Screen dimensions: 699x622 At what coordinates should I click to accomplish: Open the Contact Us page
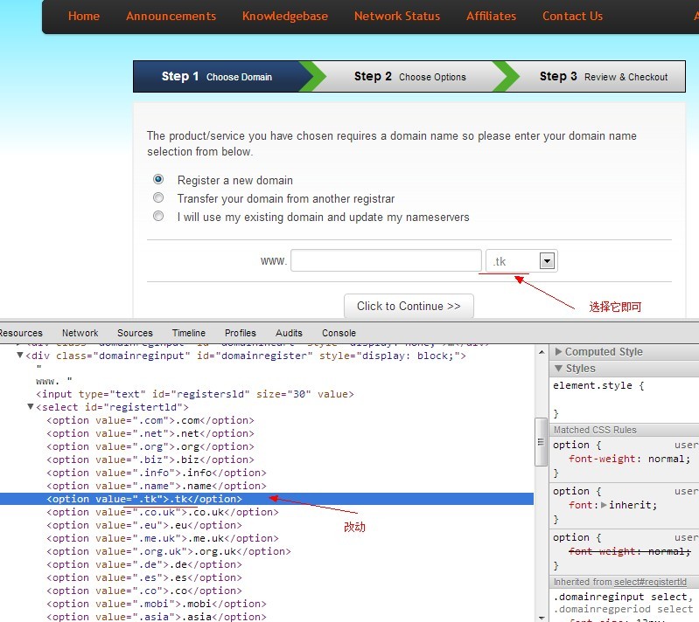(x=572, y=16)
